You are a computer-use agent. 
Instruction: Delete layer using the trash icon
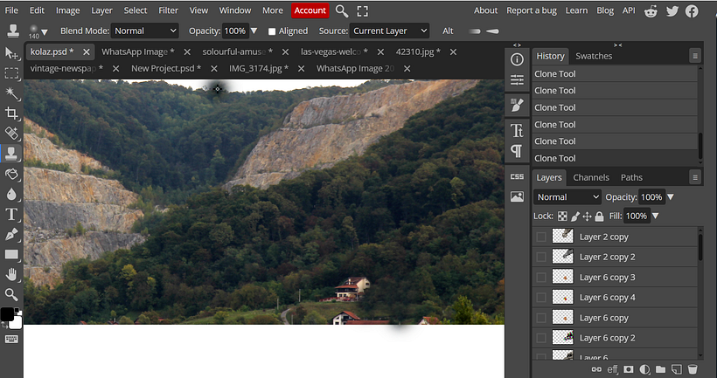point(692,369)
